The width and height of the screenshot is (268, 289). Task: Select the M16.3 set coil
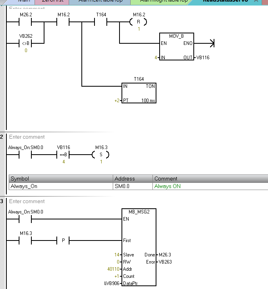click(x=101, y=155)
